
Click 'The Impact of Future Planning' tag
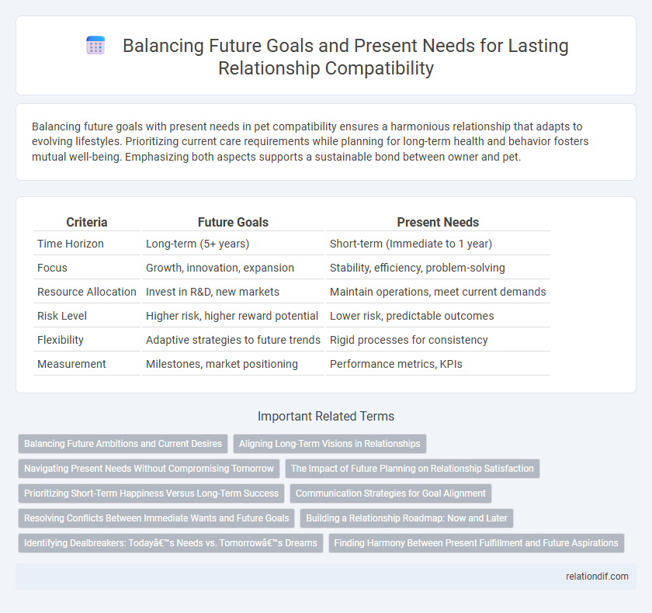click(412, 469)
